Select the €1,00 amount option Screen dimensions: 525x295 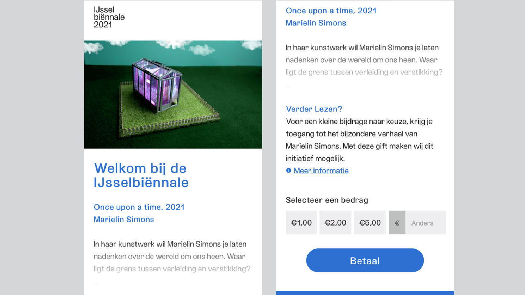click(301, 222)
